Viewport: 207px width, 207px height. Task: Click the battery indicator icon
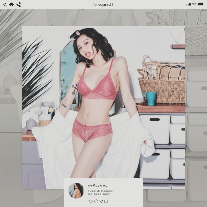point(201,4)
